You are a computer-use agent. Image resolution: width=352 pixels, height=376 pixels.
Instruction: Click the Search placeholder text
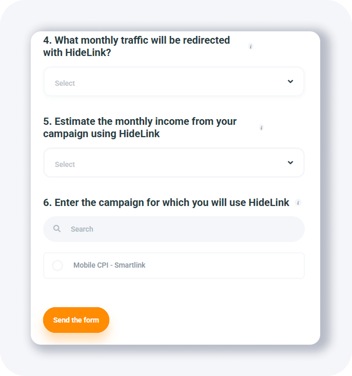click(82, 229)
